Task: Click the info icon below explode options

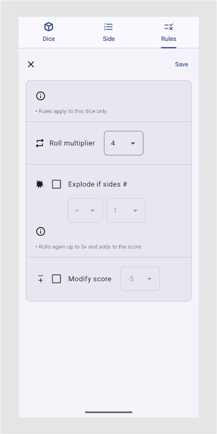Action: pyautogui.click(x=40, y=231)
